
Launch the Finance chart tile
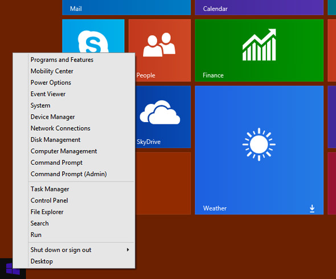pos(259,50)
